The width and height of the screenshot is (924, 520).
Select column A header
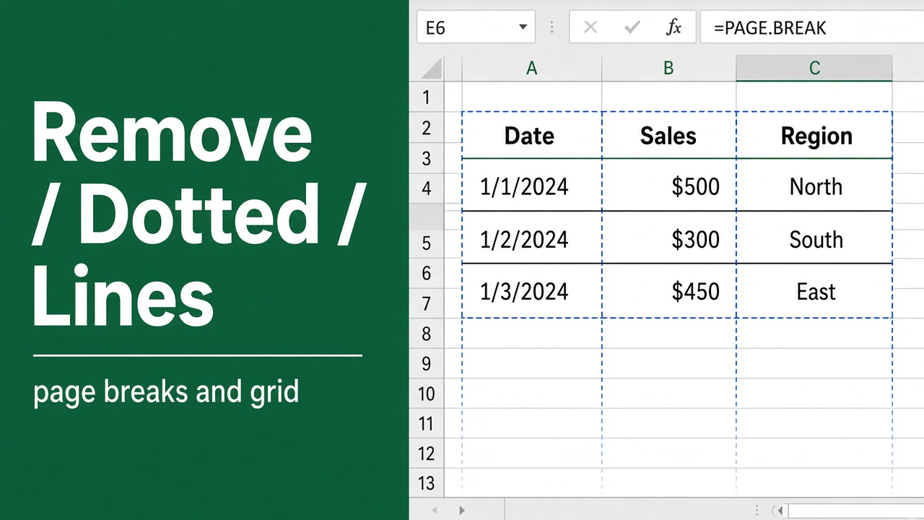point(532,69)
